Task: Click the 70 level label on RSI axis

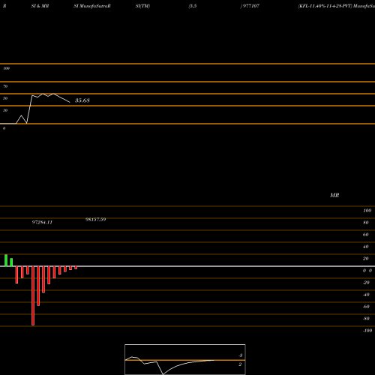Action: pos(5,86)
